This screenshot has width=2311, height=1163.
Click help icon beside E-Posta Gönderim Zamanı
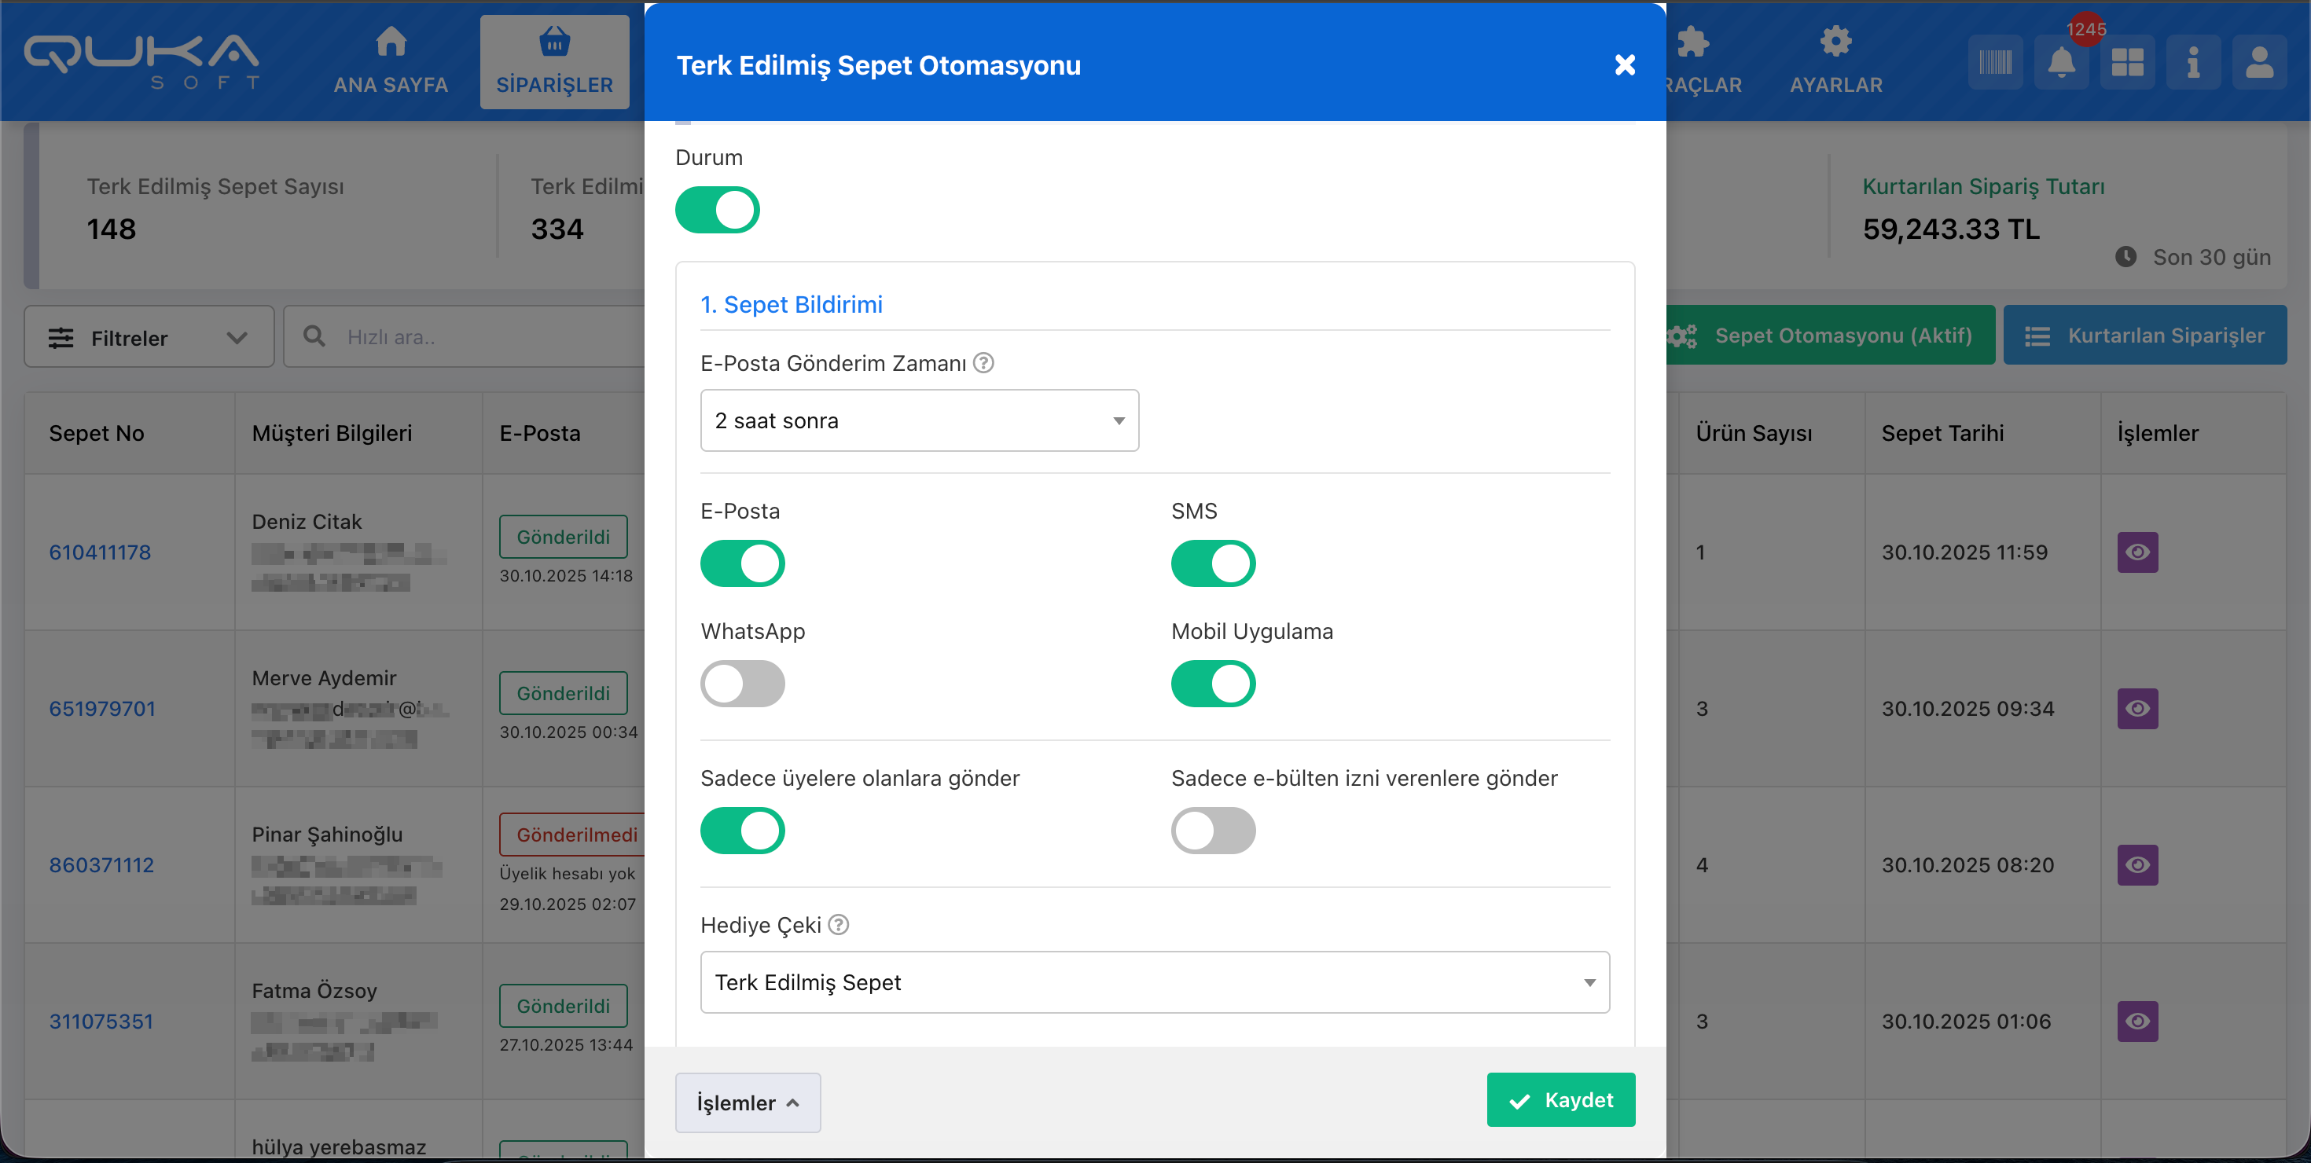click(x=983, y=363)
